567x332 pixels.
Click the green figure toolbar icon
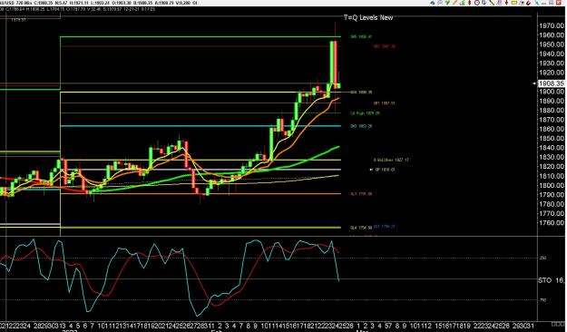(x=463, y=3)
